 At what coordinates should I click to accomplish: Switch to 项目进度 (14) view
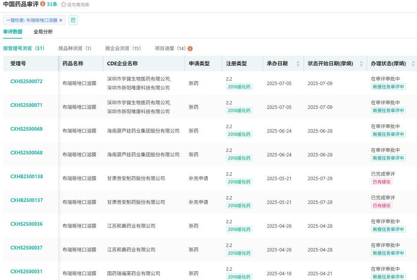tap(170, 49)
